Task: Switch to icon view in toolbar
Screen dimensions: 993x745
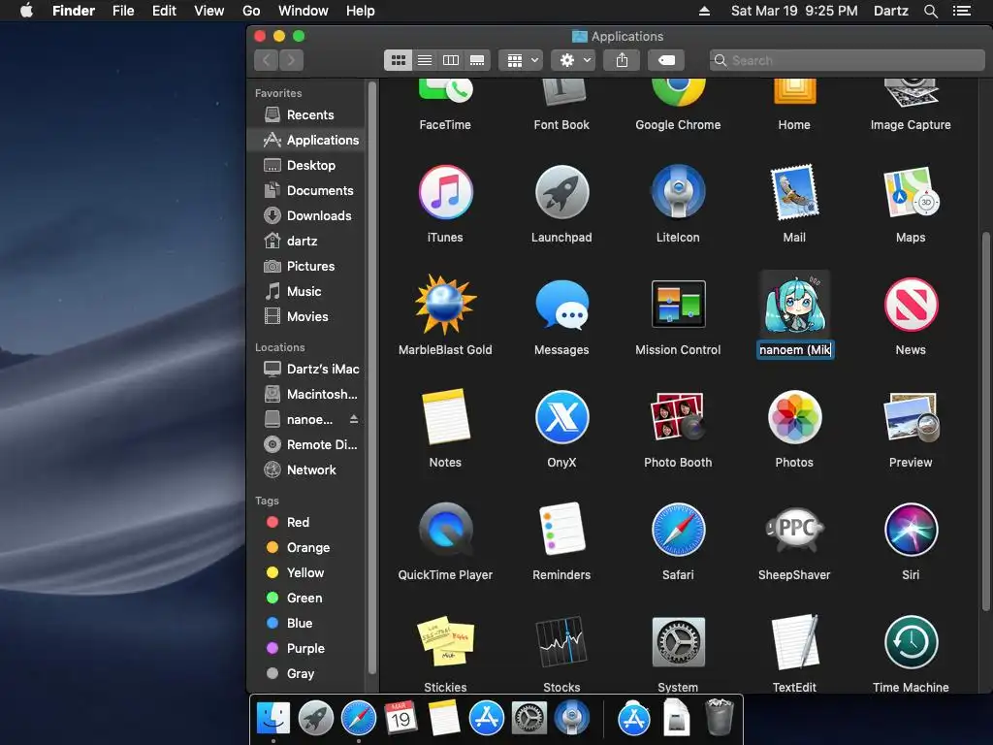Action: 398,60
